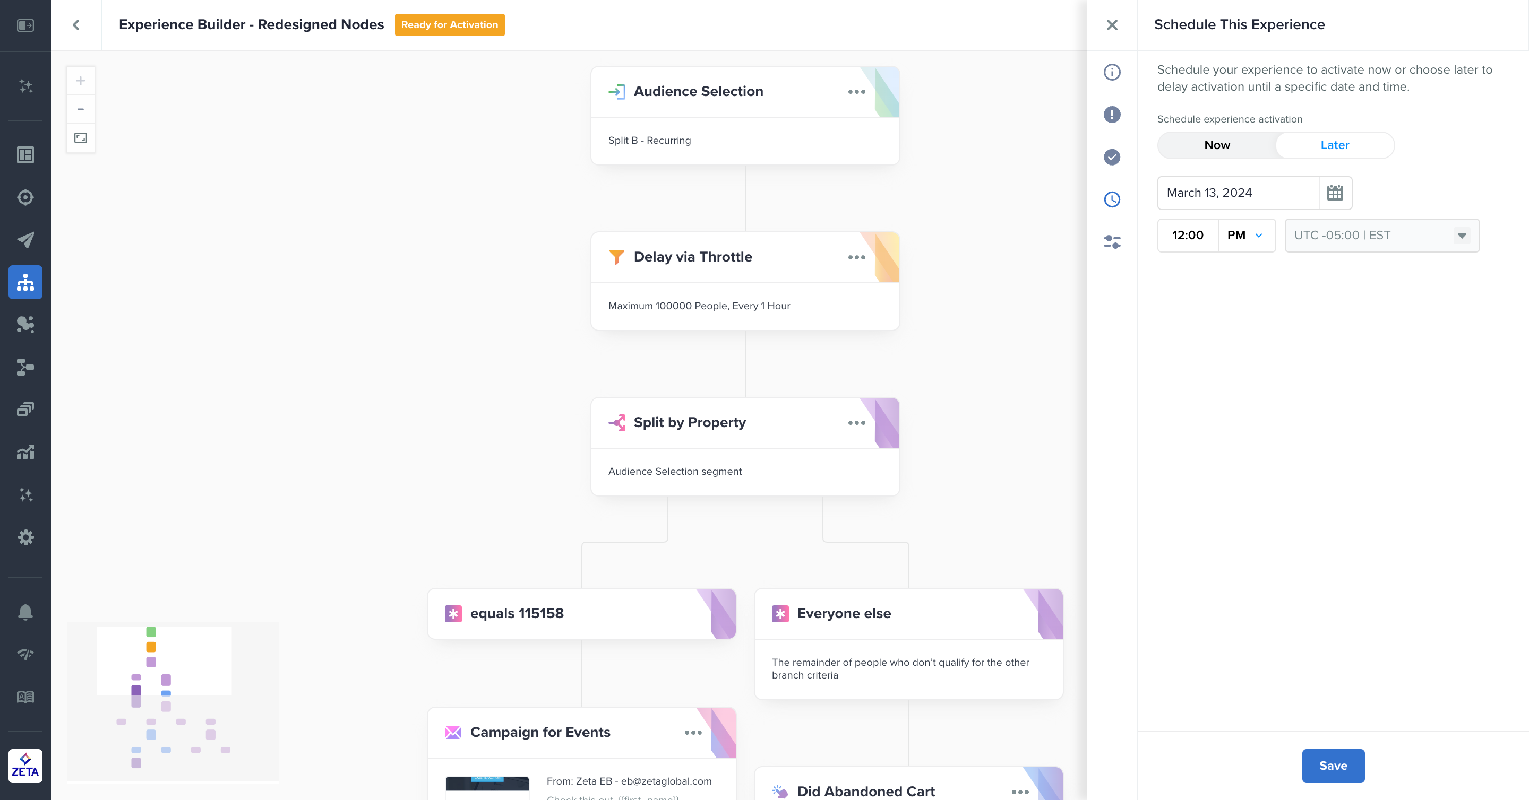Click the Ready for Activation badge

click(449, 25)
